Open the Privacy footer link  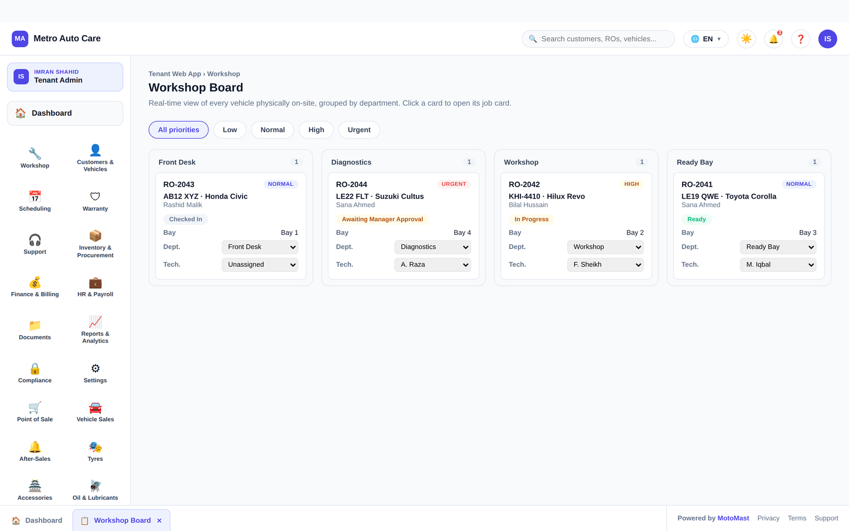pos(768,518)
